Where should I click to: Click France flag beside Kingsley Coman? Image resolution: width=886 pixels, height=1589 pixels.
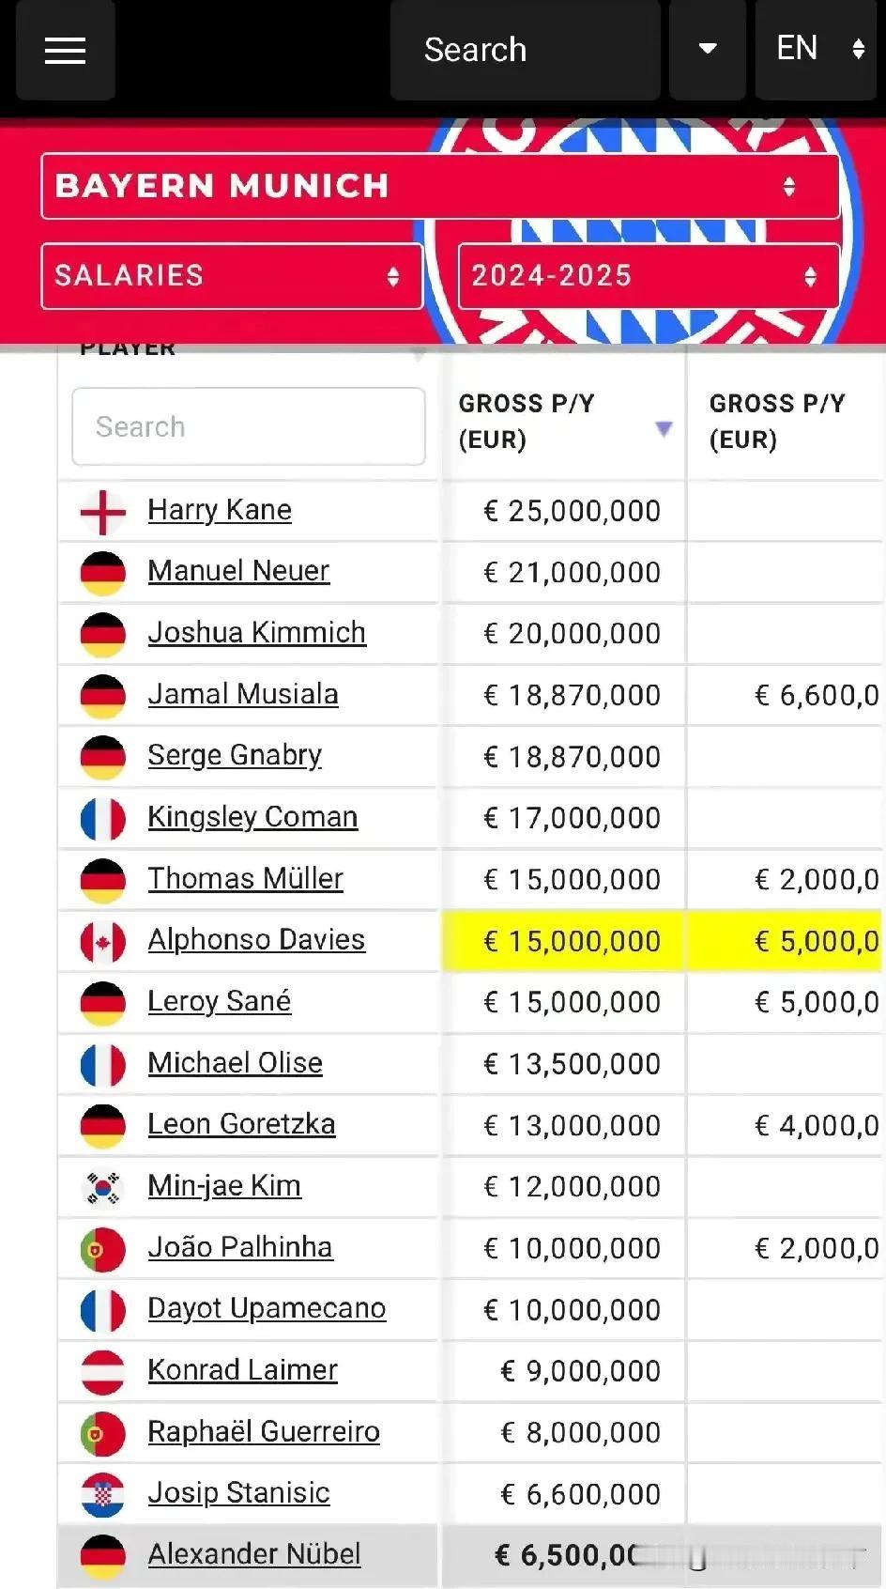(x=103, y=819)
